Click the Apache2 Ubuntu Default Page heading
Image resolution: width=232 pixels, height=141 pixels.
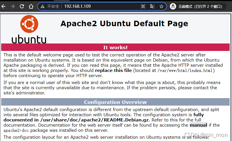tap(124, 24)
